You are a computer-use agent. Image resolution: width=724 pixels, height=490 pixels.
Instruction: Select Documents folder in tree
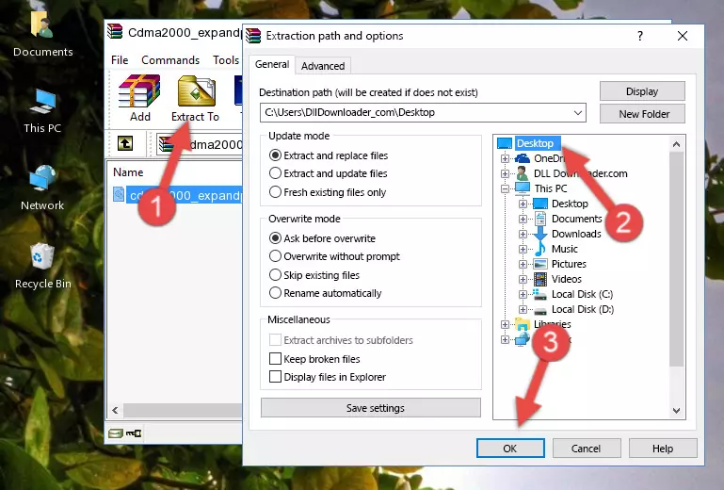pos(577,219)
